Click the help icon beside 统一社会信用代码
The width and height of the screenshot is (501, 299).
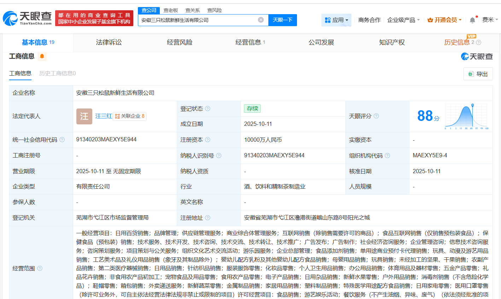(x=62, y=140)
